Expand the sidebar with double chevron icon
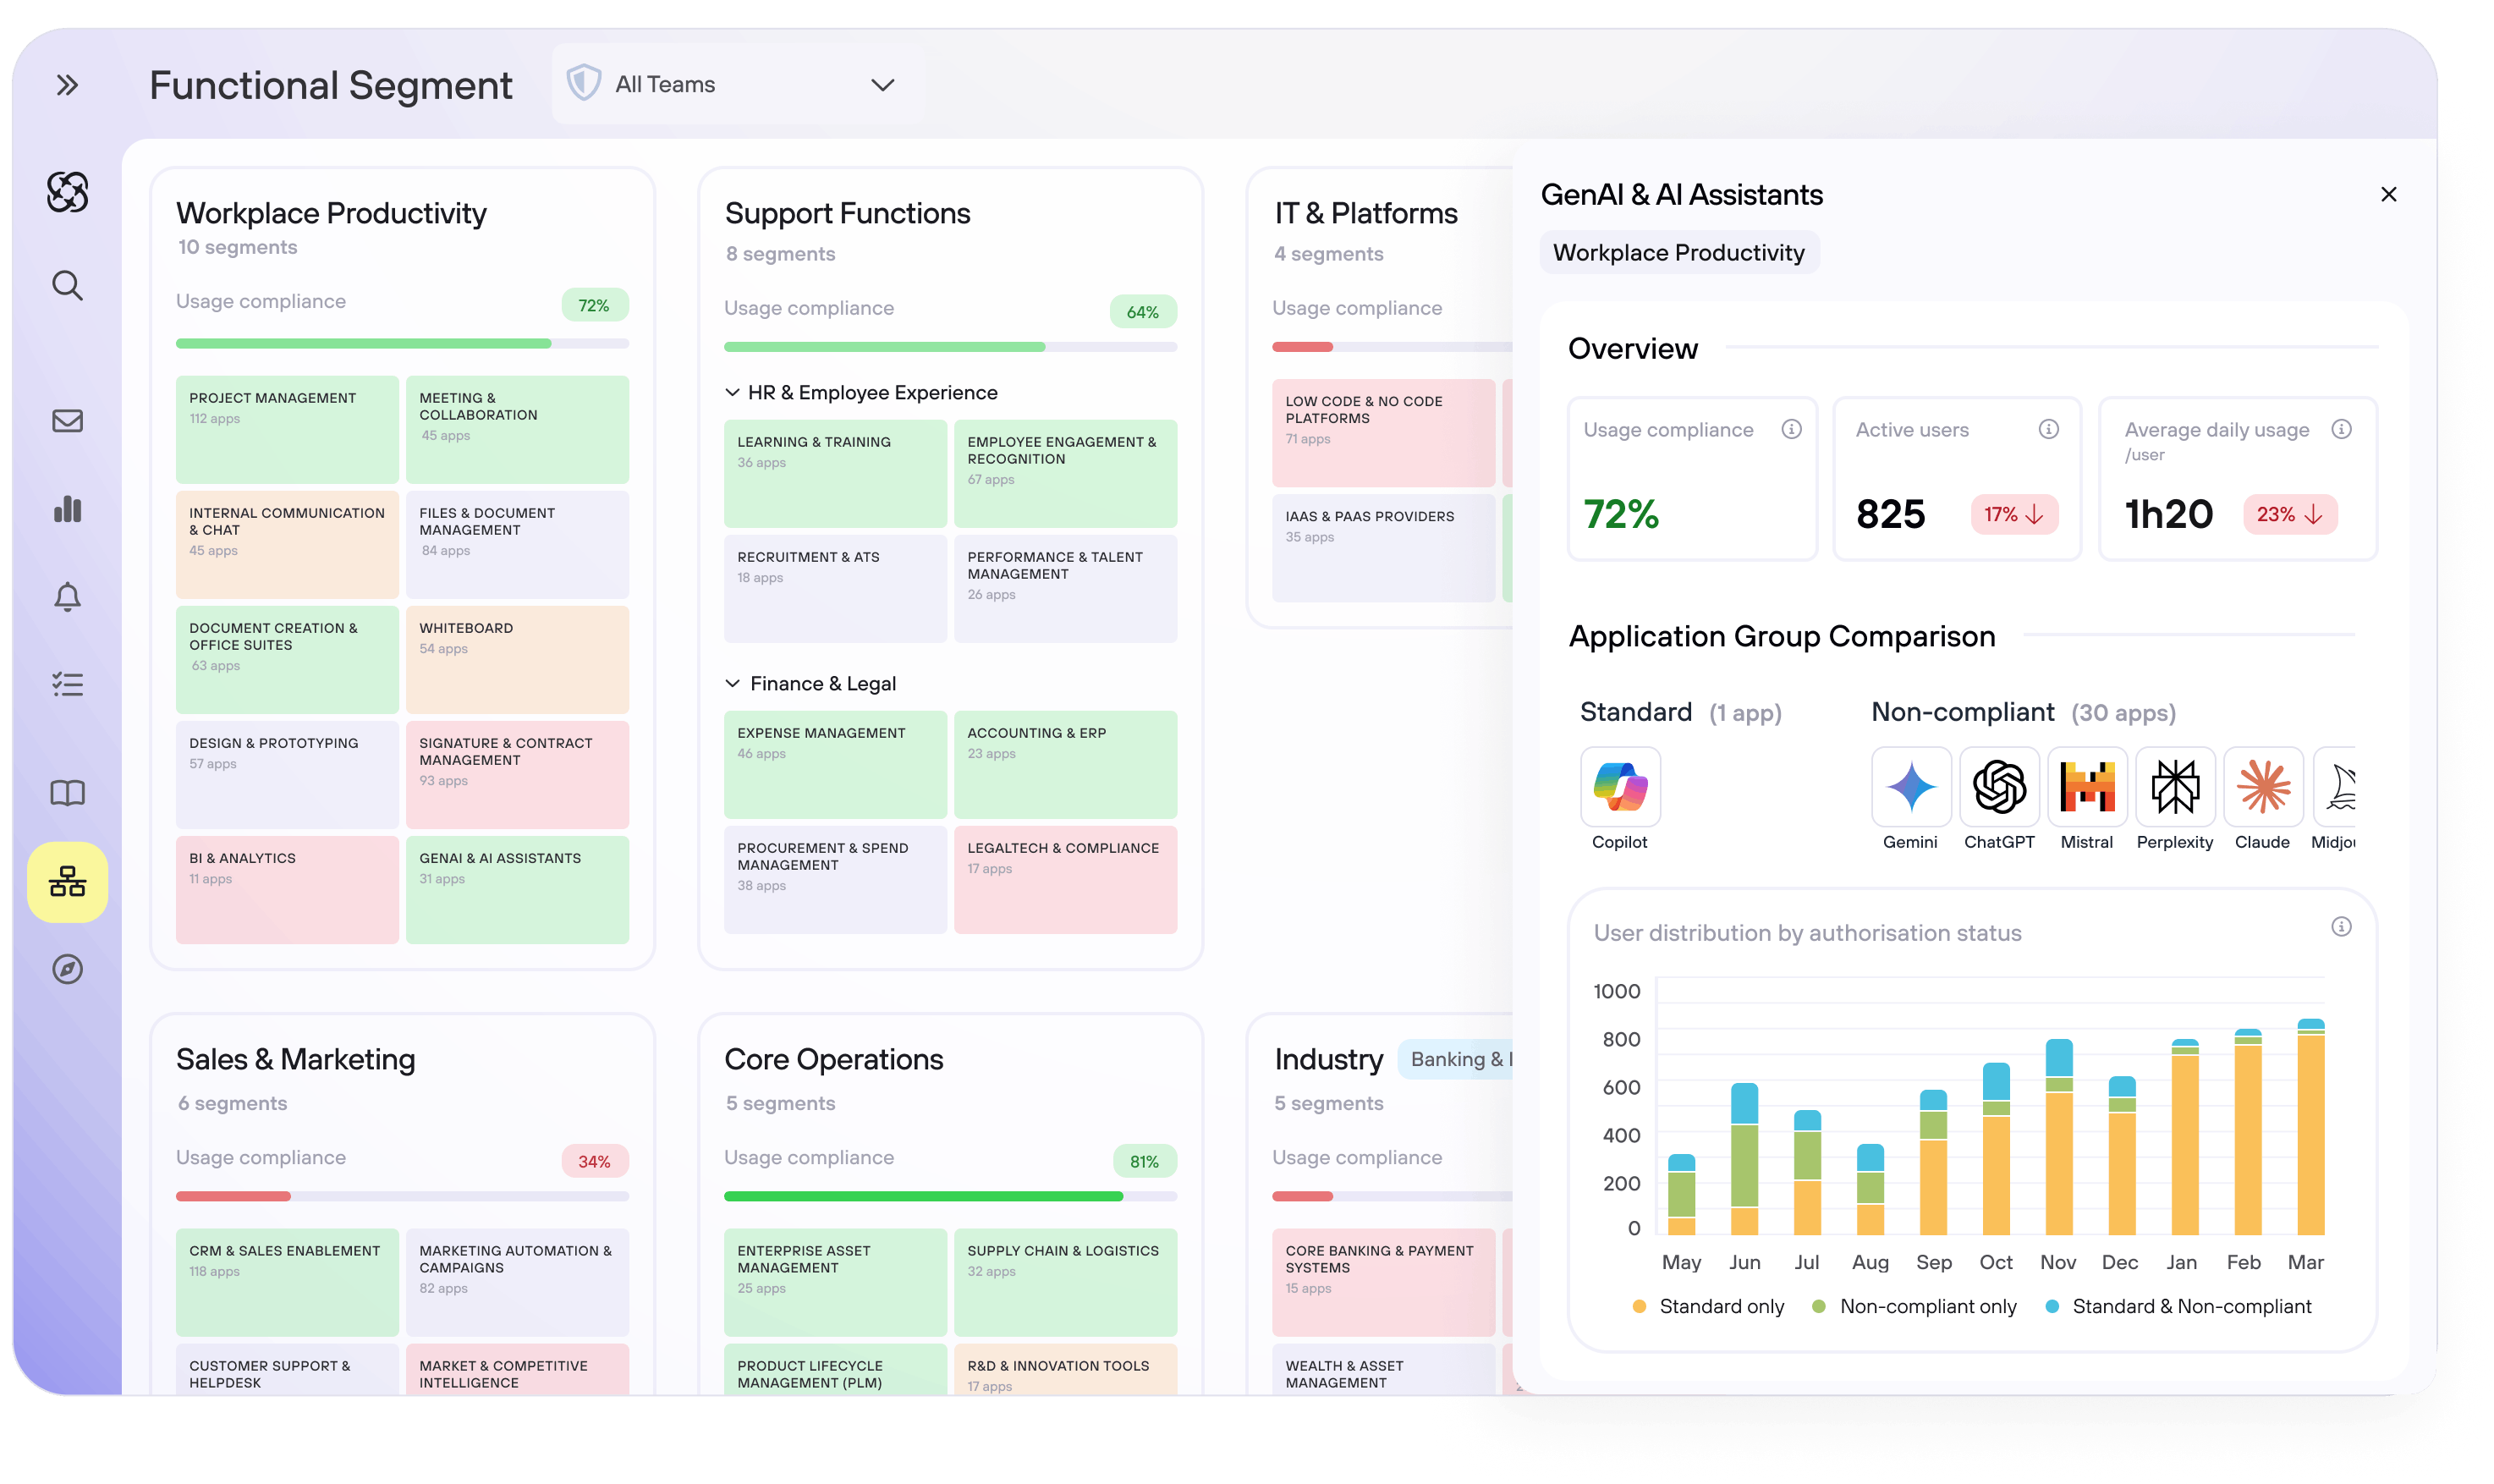Image resolution: width=2494 pixels, height=1484 pixels. (x=67, y=85)
